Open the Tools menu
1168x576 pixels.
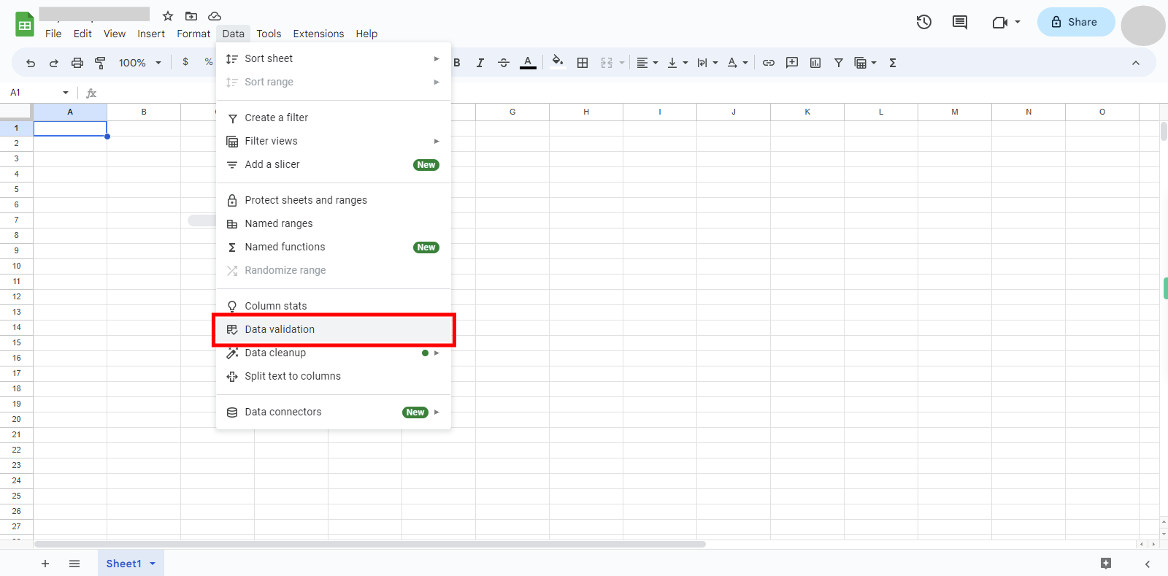tap(269, 34)
